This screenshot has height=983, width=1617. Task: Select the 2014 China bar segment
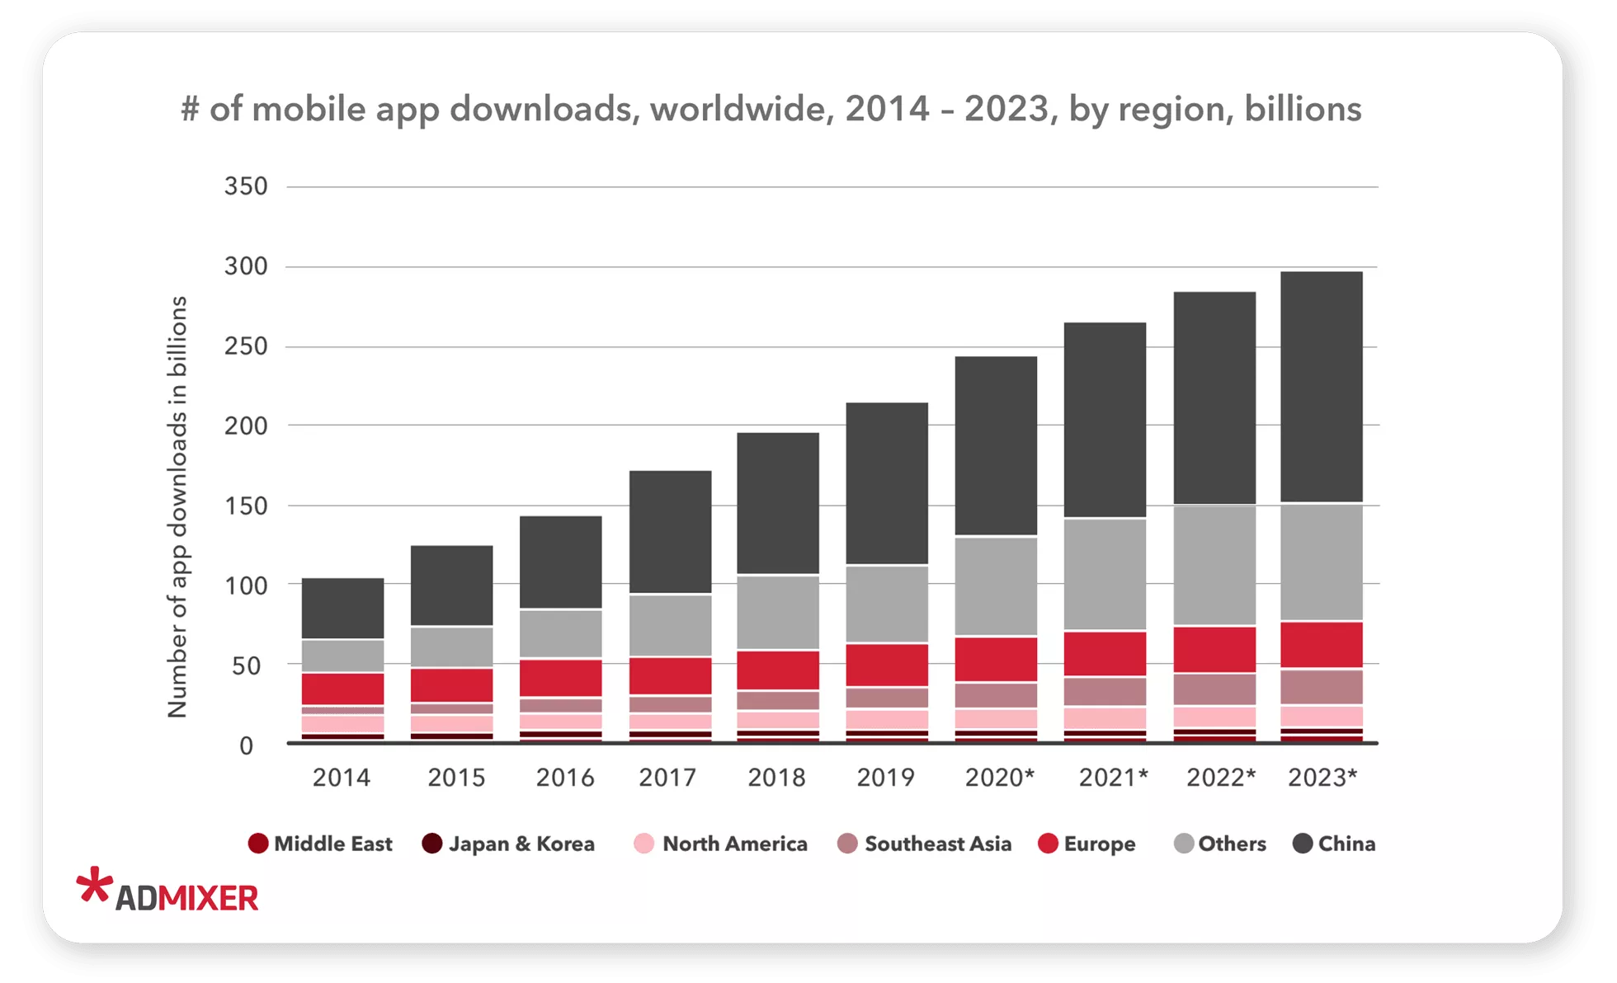[342, 608]
